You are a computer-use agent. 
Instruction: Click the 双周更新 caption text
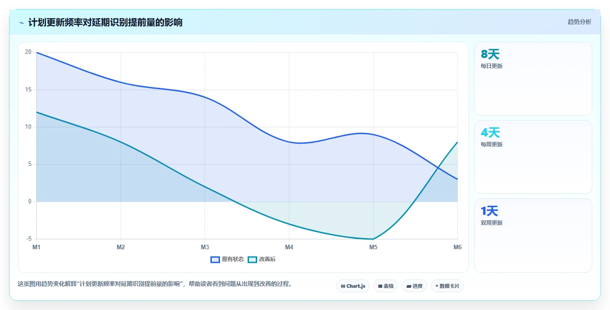pos(492,223)
